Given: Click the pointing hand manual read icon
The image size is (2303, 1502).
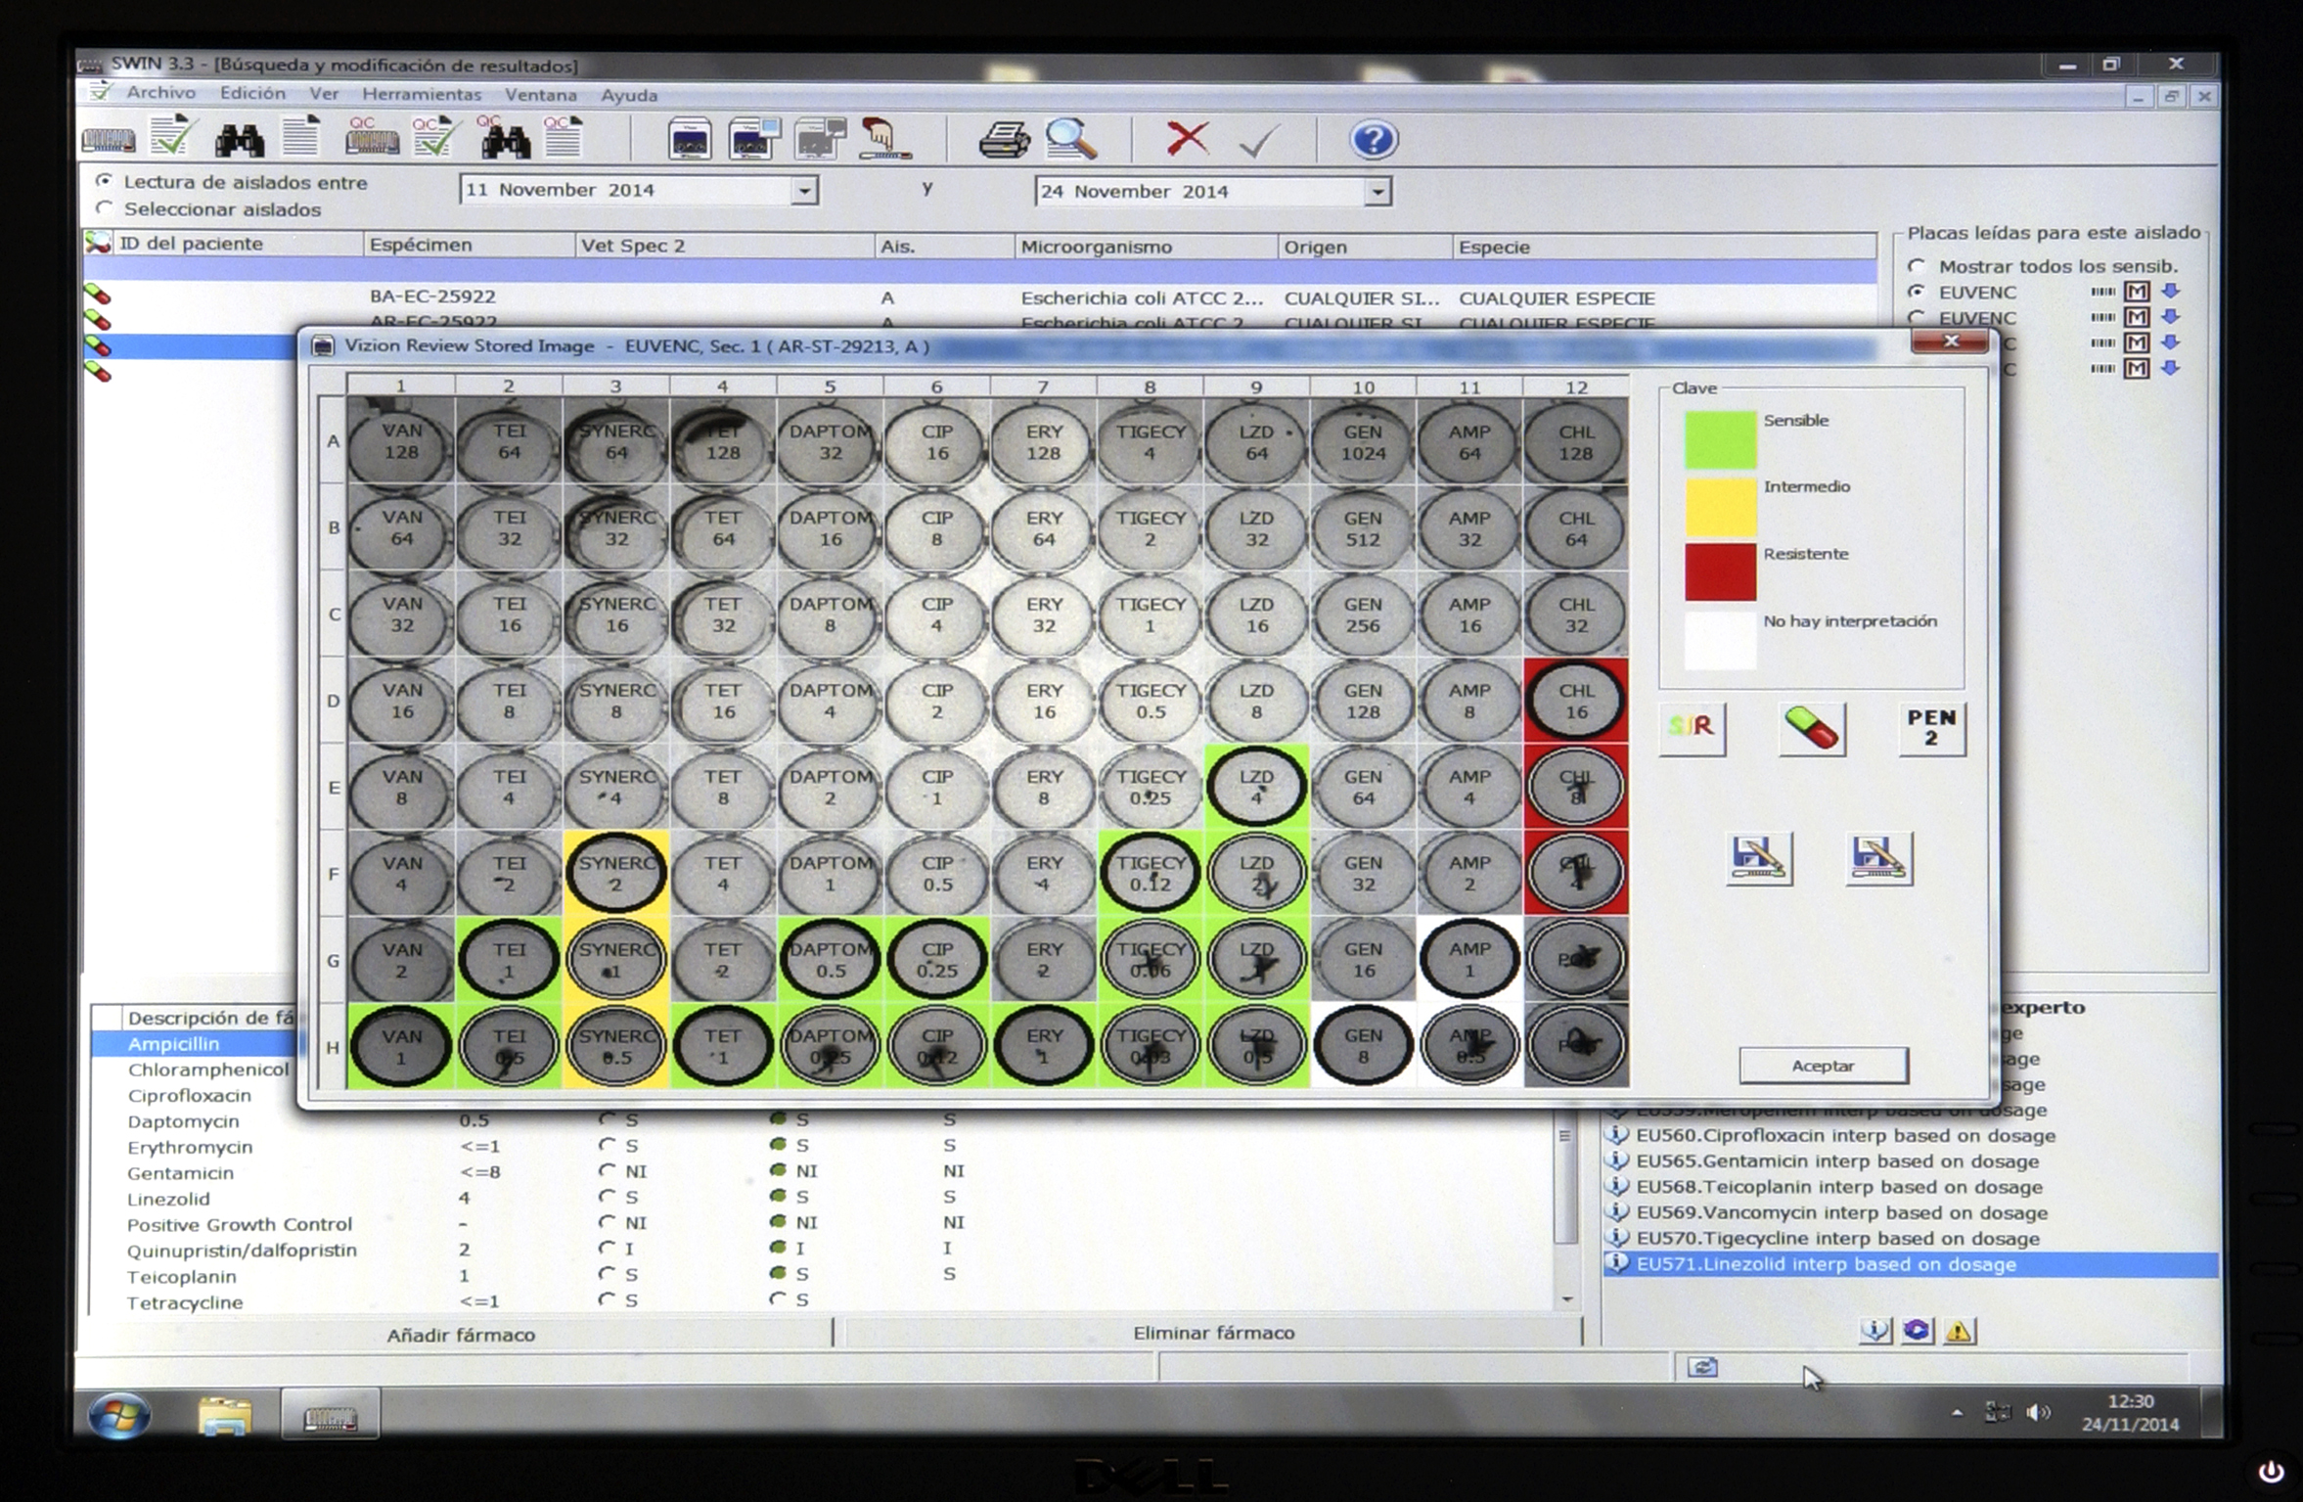Looking at the screenshot, I should (x=884, y=139).
